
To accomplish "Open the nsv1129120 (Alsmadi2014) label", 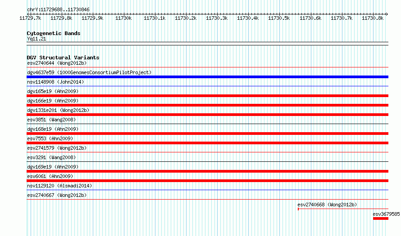I will pos(59,186).
